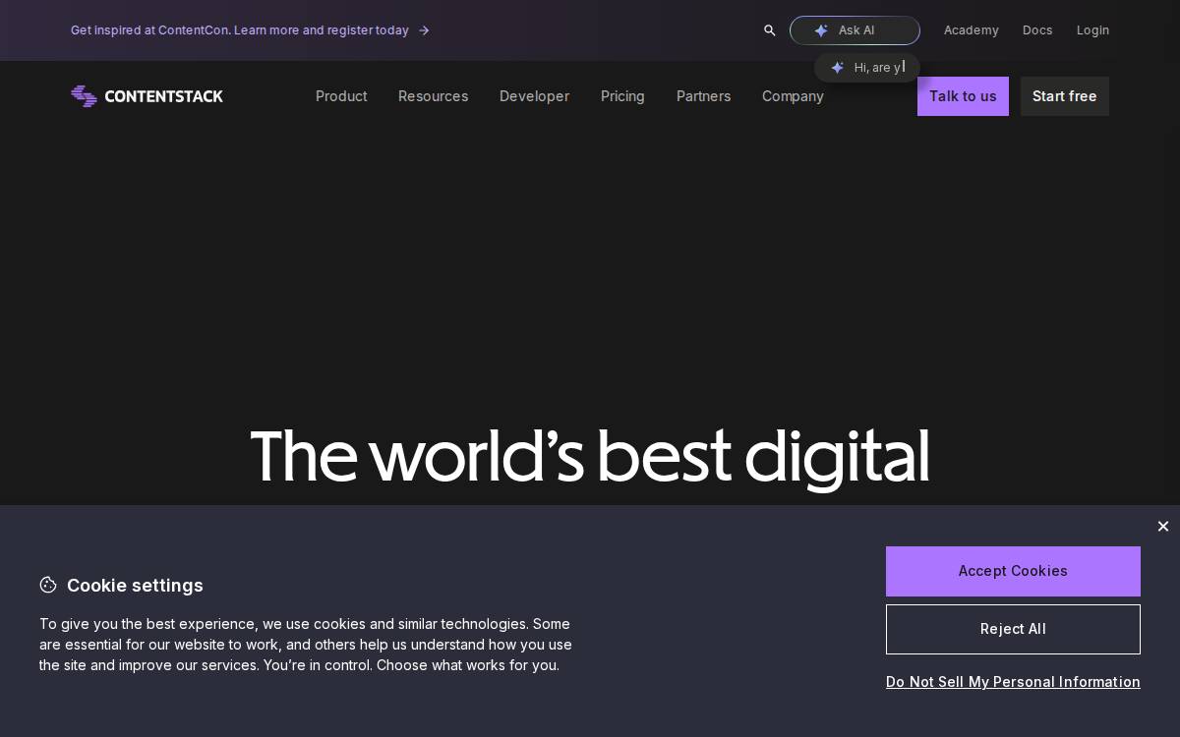
Task: Close the cookie settings banner
Action: [x=1163, y=527]
